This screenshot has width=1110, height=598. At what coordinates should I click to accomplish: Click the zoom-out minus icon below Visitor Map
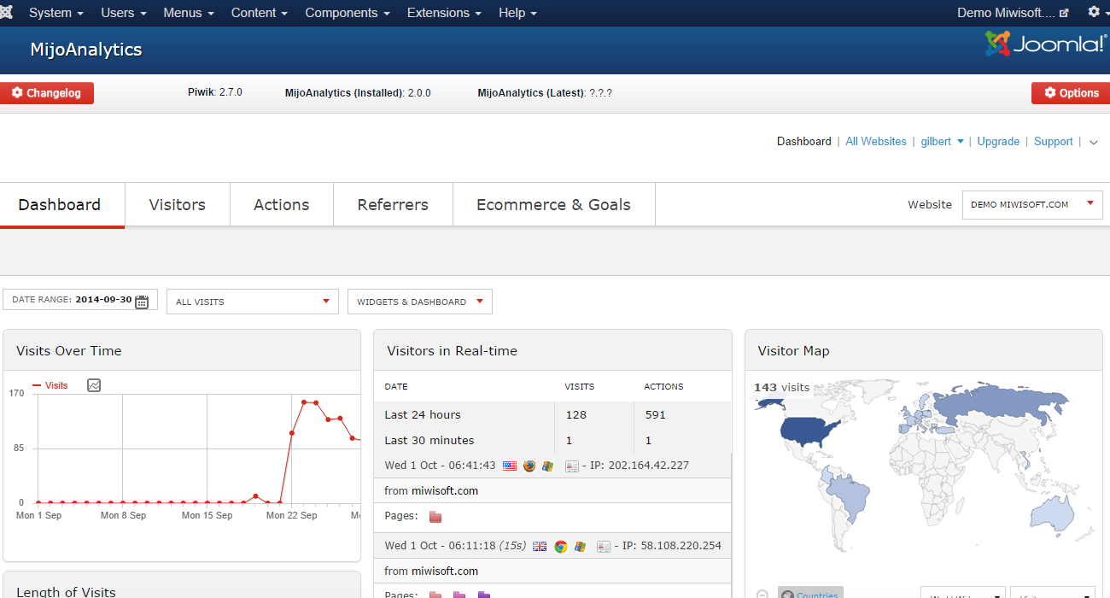762,594
